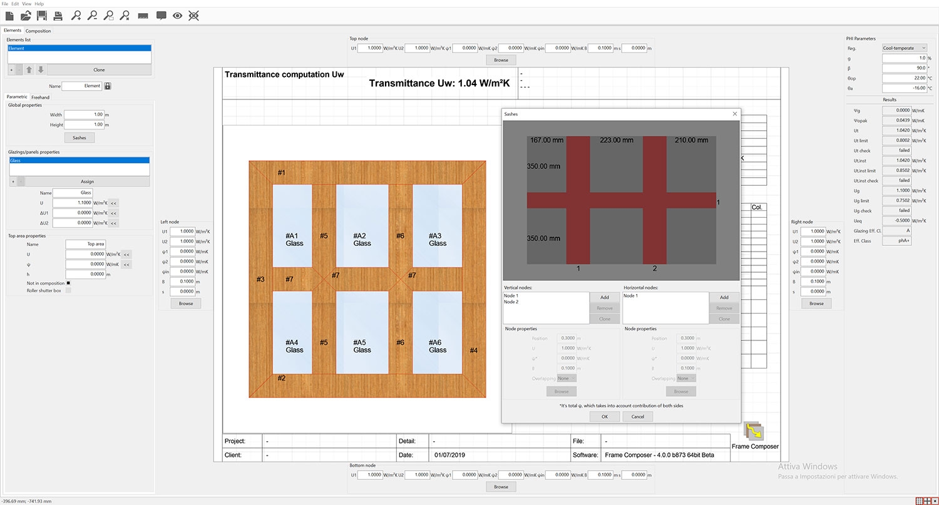Viewport: 939px width, 505px height.
Task: Open the horizontal node Overlapping dropdown
Action: pos(687,378)
